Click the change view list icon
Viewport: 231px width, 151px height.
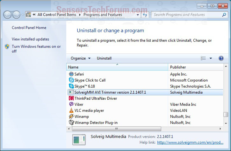click(203, 58)
